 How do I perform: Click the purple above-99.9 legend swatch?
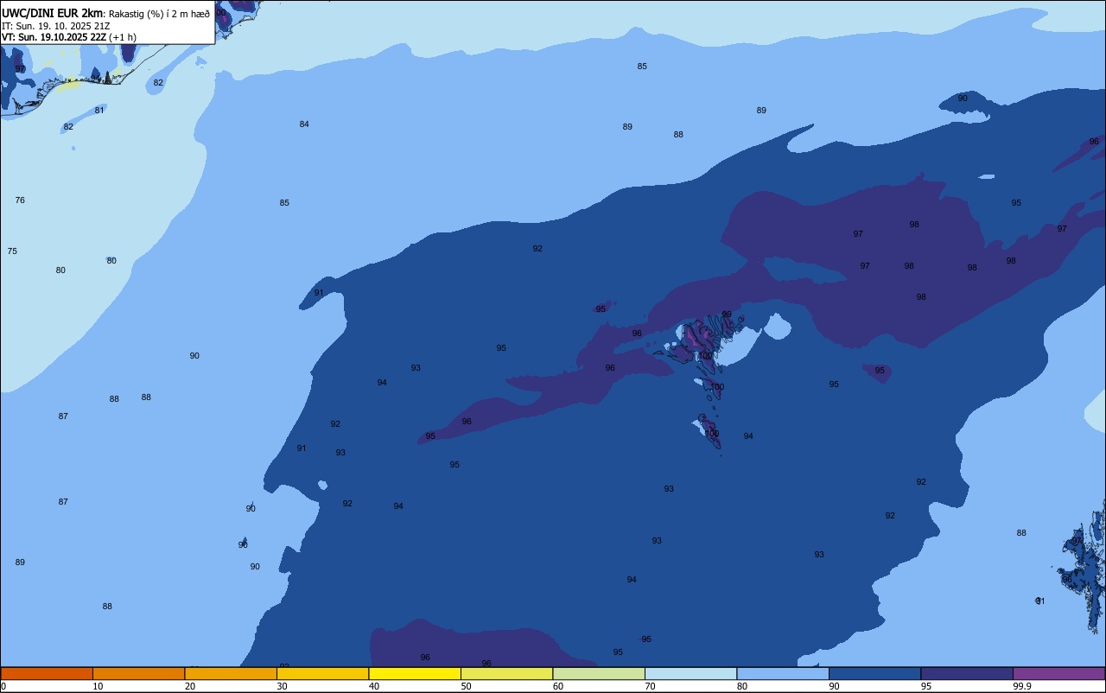click(1058, 673)
